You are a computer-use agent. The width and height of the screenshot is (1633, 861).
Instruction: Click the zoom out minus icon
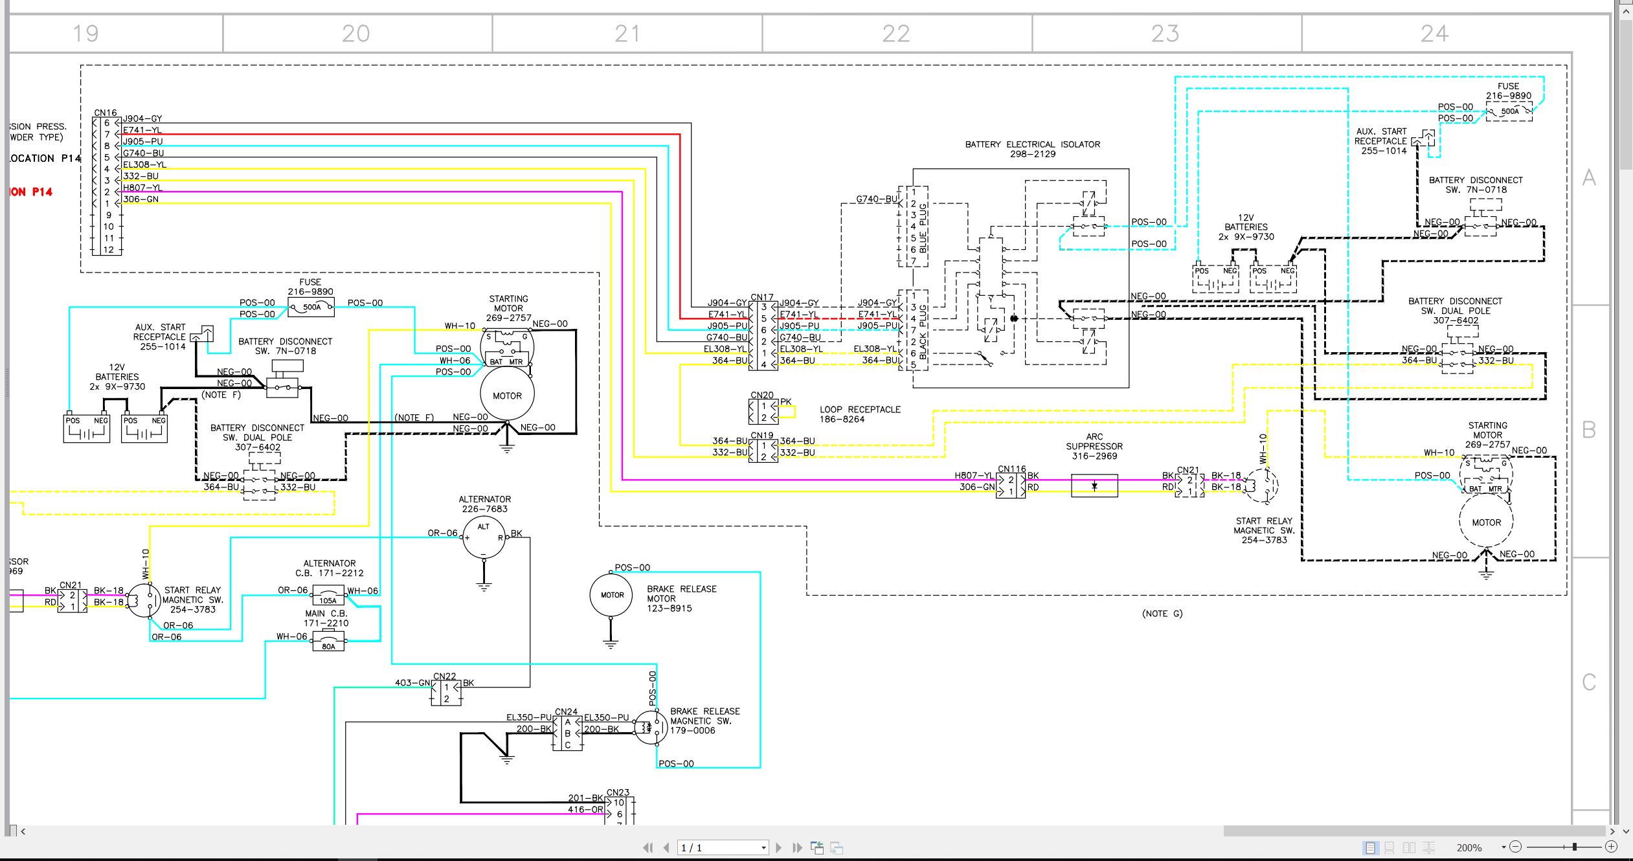point(1515,847)
